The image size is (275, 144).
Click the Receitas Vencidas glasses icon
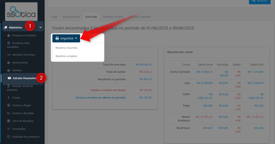9,55
